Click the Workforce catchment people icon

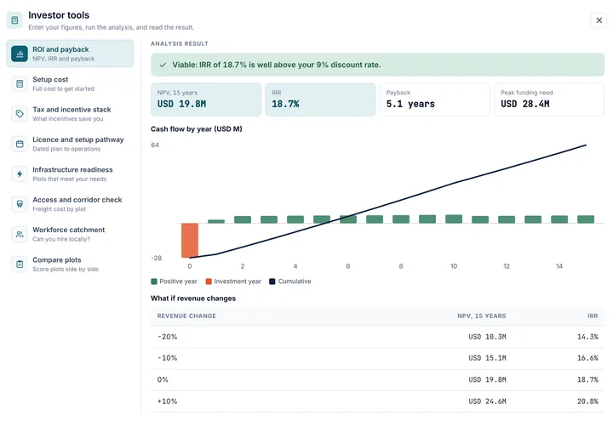pyautogui.click(x=20, y=234)
